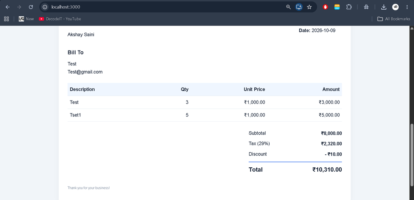Screen dimensions: 414x200
Task: Click the install app icon in address bar
Action: [299, 7]
